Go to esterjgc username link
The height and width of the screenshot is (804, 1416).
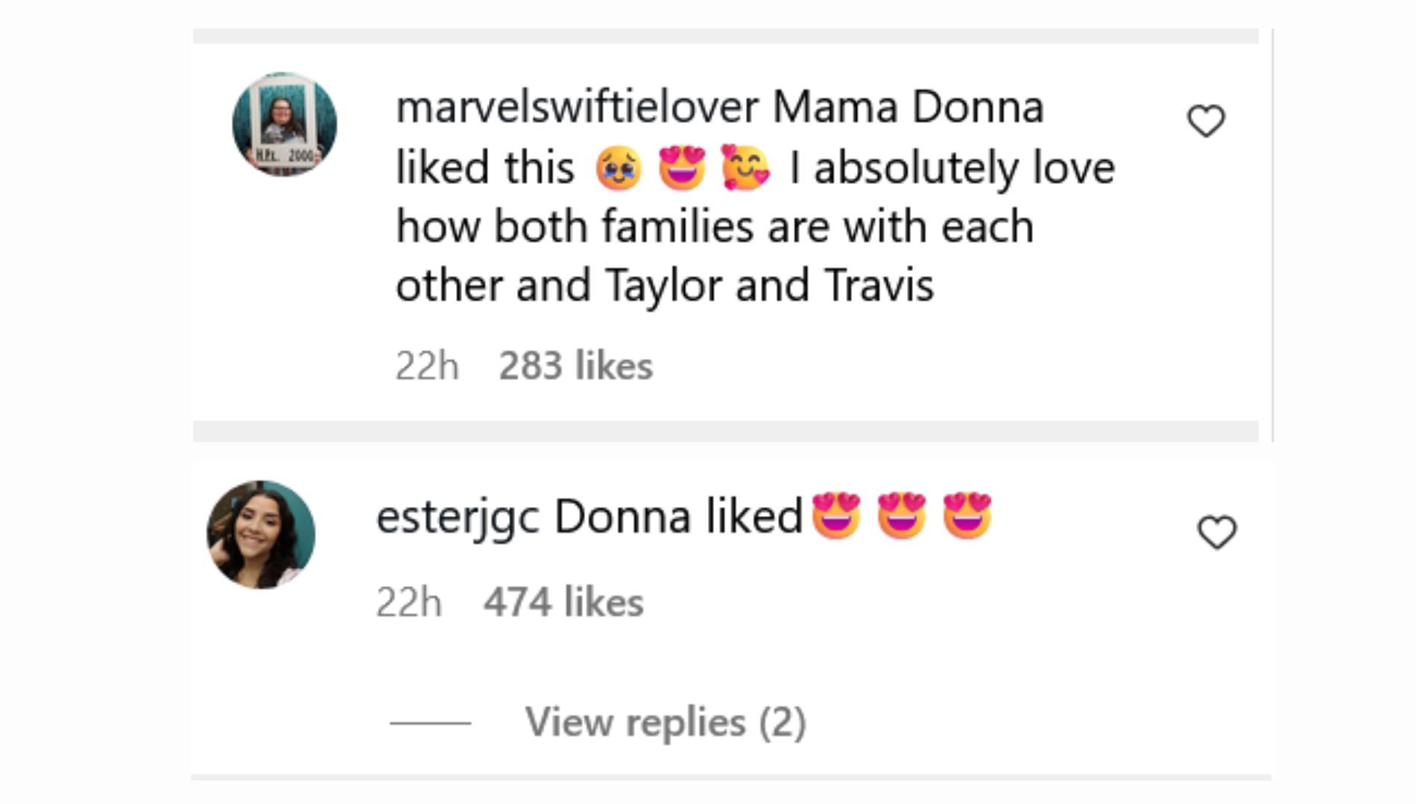pyautogui.click(x=457, y=517)
